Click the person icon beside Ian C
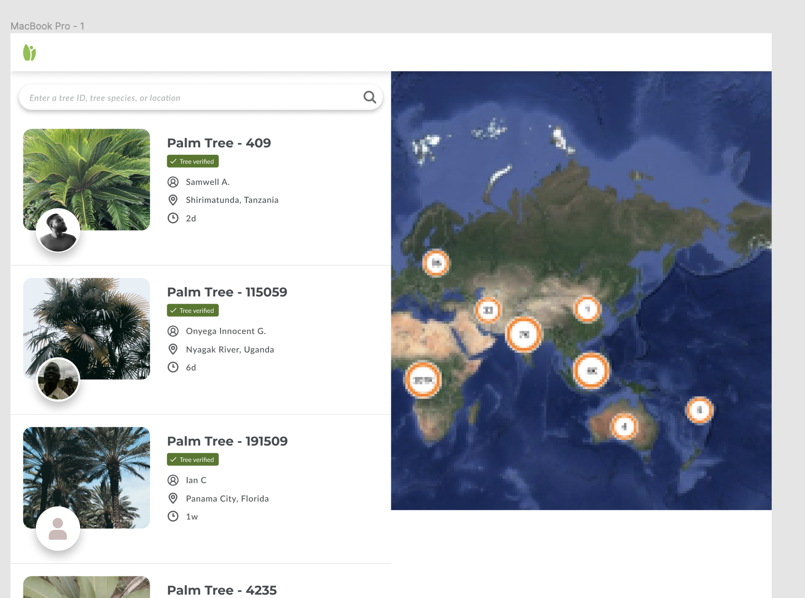This screenshot has width=805, height=598. click(x=173, y=480)
